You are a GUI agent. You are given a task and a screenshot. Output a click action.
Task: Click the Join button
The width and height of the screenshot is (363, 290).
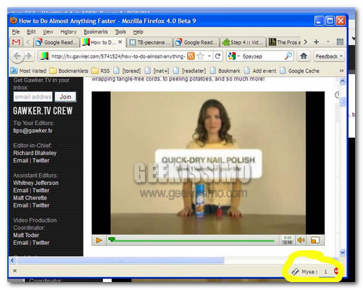click(65, 96)
